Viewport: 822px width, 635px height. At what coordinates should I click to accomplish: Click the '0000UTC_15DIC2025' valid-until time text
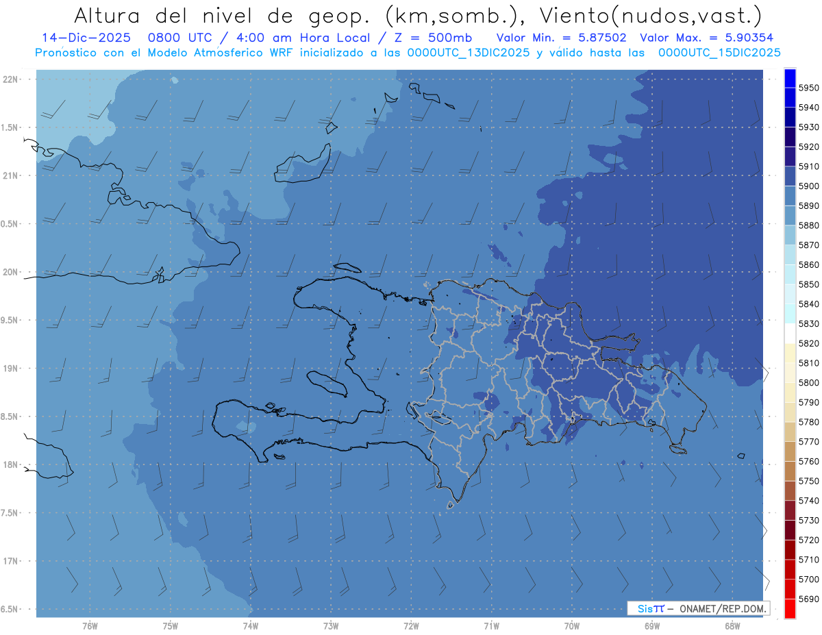coord(719,53)
